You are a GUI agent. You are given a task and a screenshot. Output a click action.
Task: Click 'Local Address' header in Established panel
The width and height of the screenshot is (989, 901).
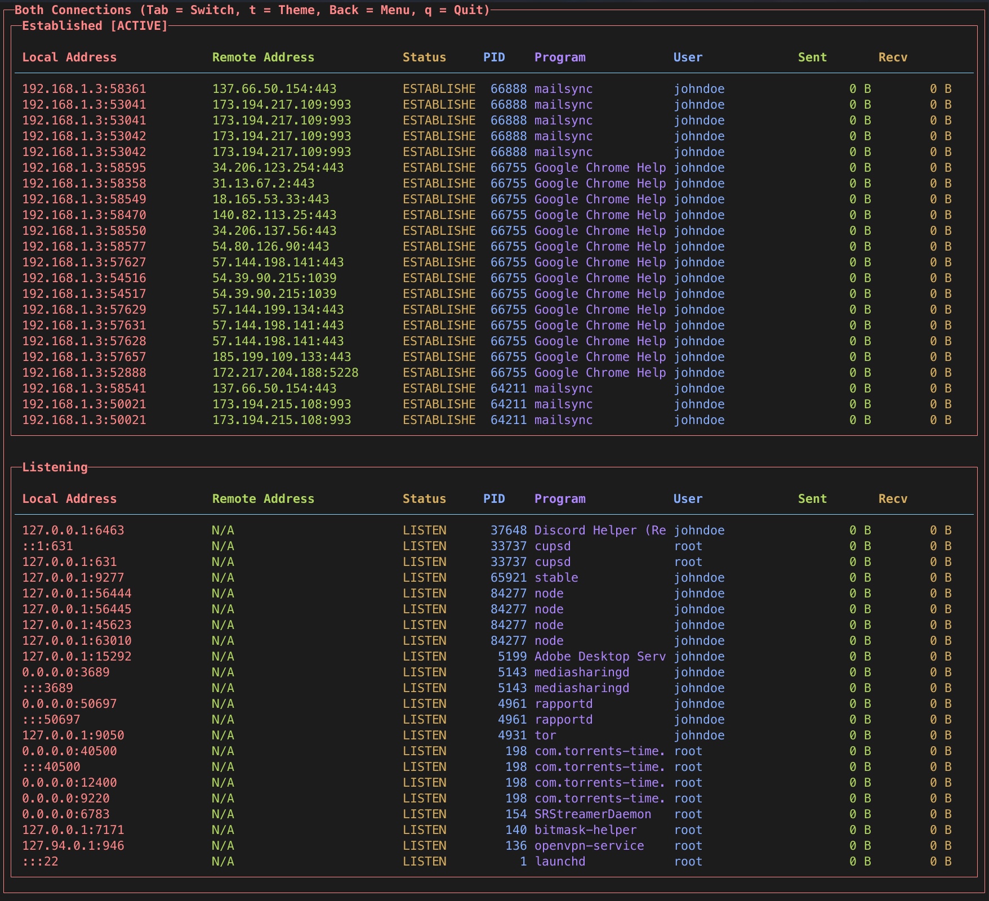69,57
